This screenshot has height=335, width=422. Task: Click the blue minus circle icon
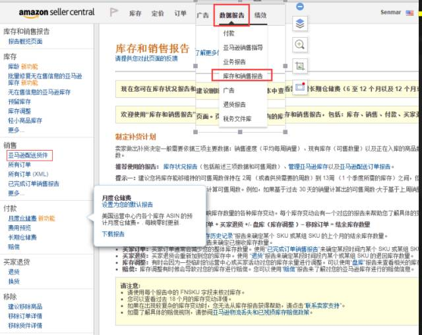click(x=300, y=6)
